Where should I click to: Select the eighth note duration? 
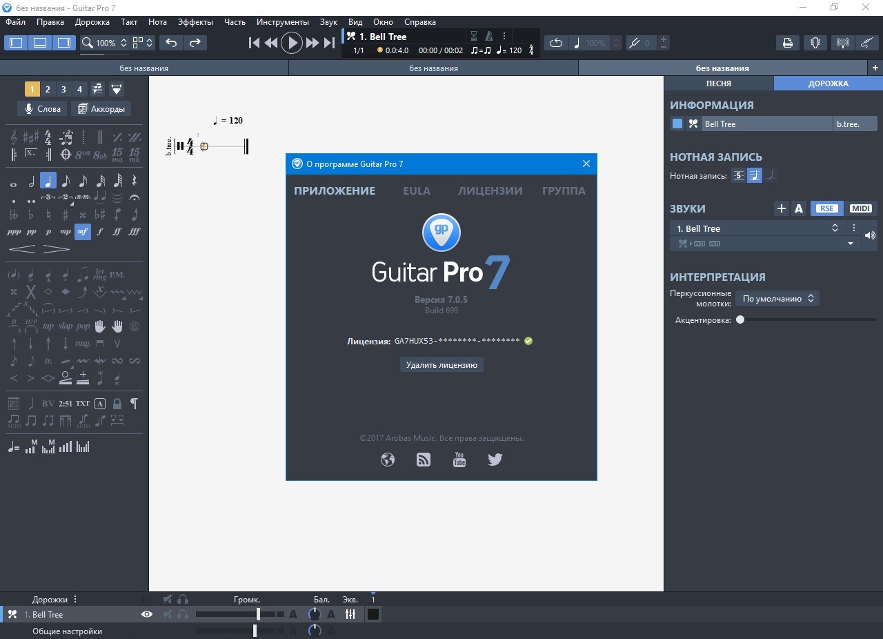pyautogui.click(x=66, y=181)
